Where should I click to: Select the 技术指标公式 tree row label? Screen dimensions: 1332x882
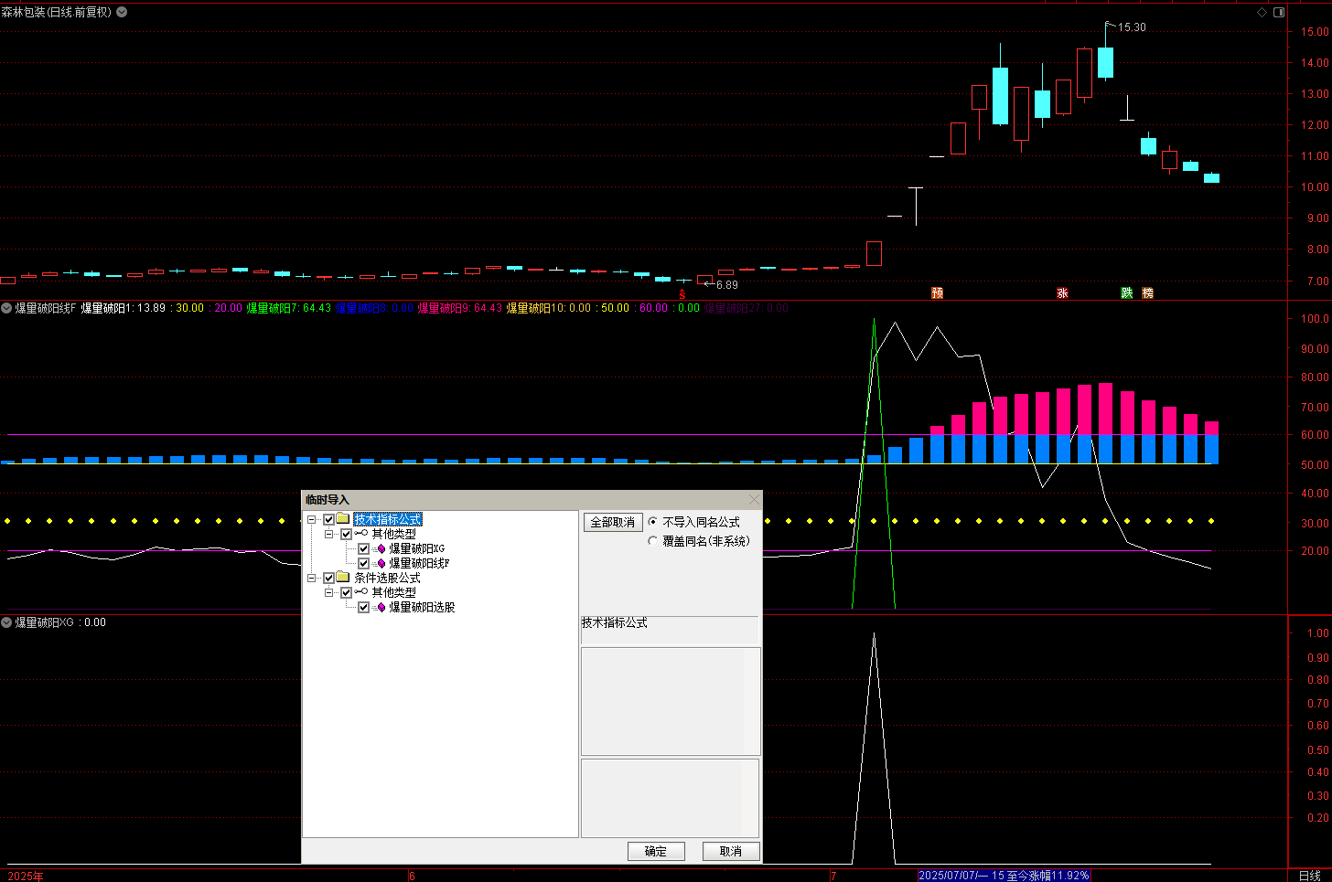point(388,519)
